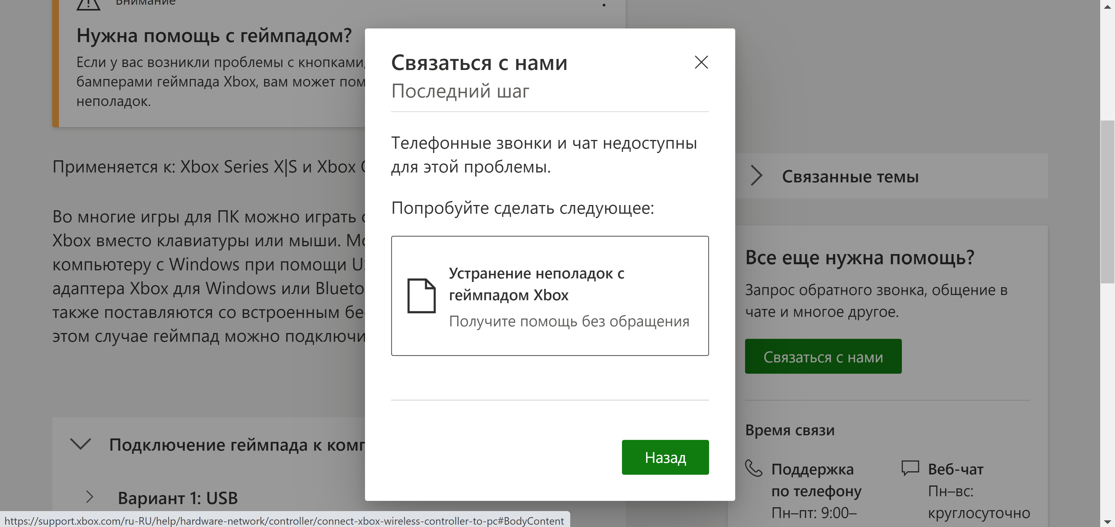Select the Вариант 1: USB heading
Image resolution: width=1115 pixels, height=527 pixels.
click(178, 498)
